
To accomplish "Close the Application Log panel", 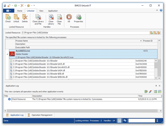I will 159,86.
